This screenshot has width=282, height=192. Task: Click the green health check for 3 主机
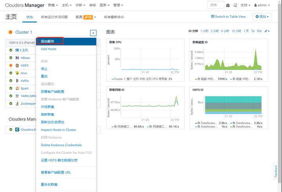tap(11, 50)
